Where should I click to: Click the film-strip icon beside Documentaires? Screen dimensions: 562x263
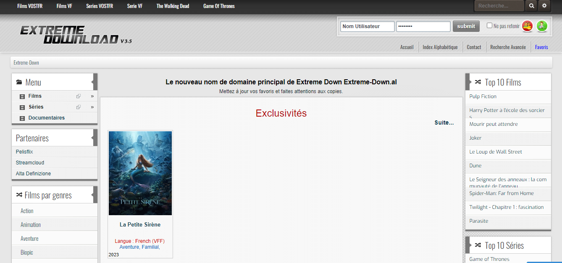22,118
